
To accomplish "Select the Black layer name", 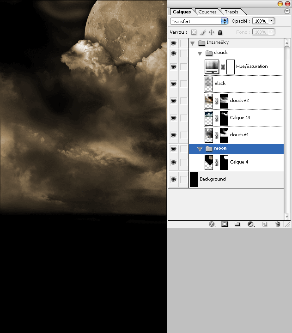I will click(220, 84).
